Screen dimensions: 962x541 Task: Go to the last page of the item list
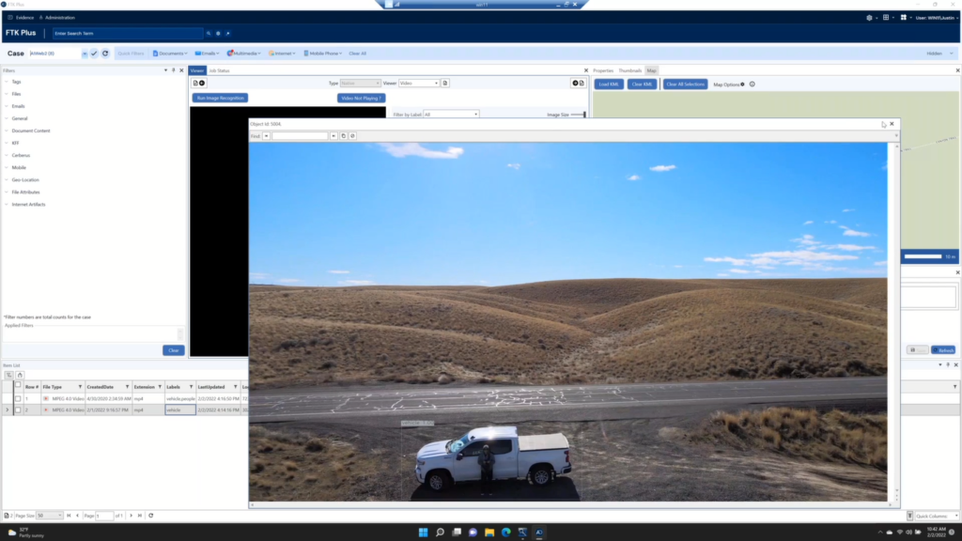coord(140,516)
